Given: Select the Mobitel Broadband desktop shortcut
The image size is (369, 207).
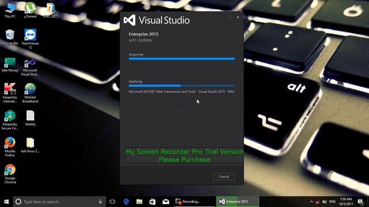Looking at the screenshot, I should tap(30, 93).
